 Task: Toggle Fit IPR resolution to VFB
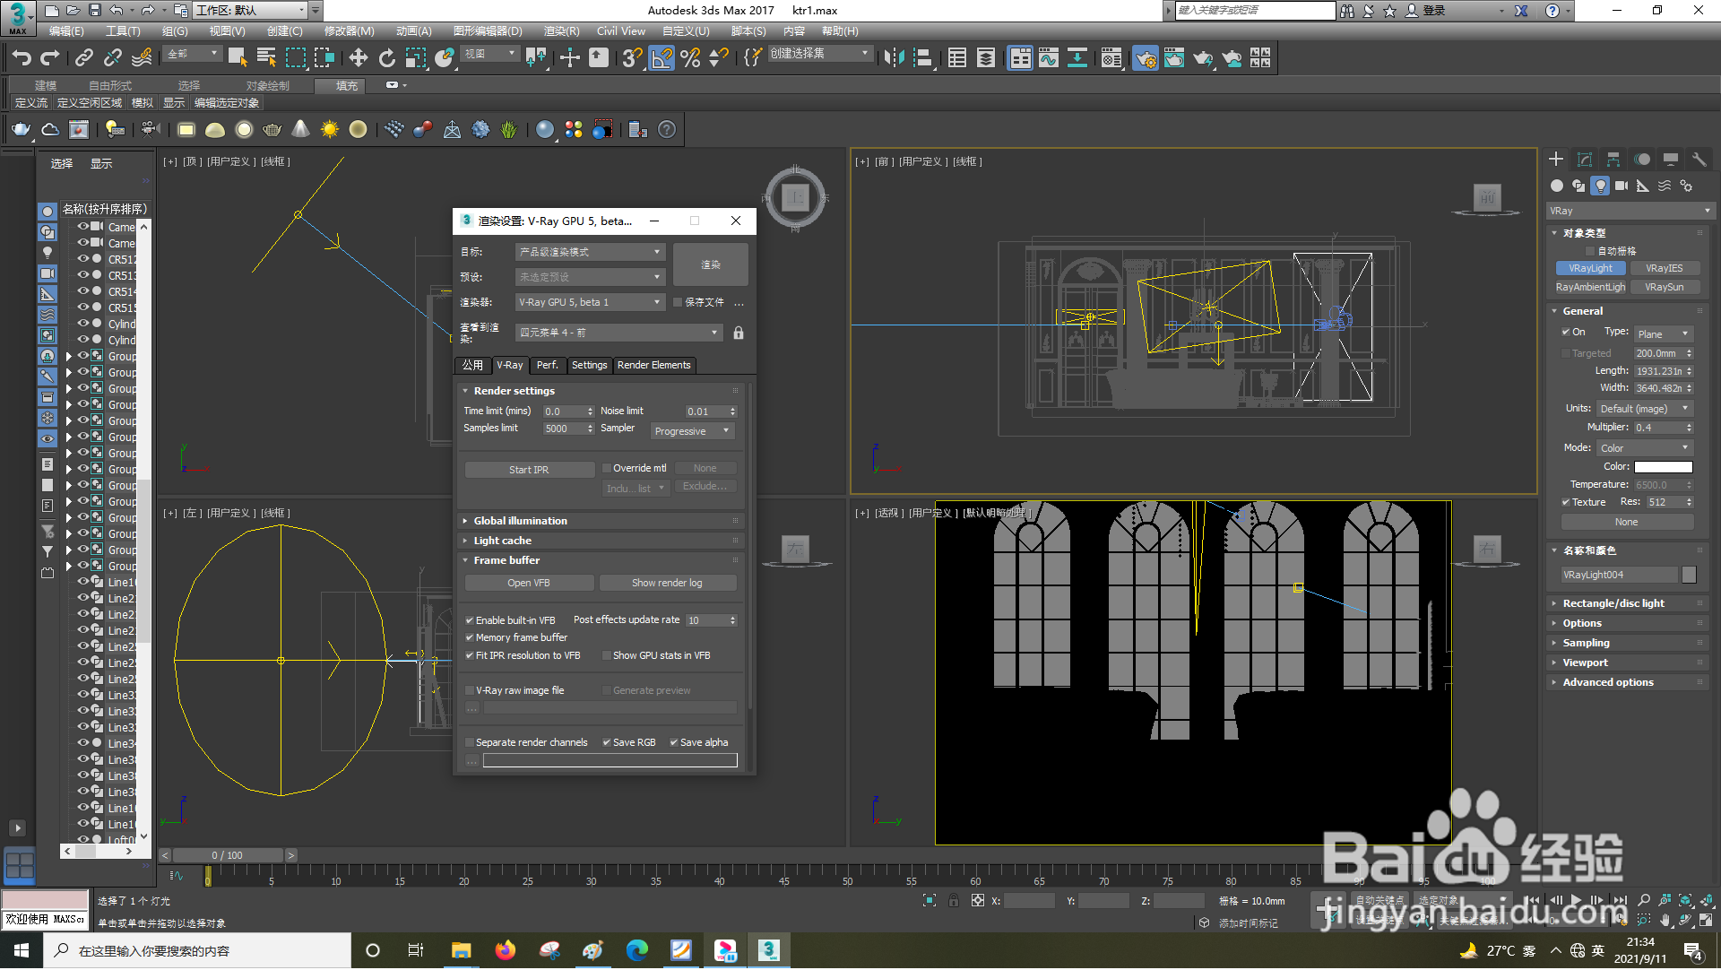pos(469,655)
